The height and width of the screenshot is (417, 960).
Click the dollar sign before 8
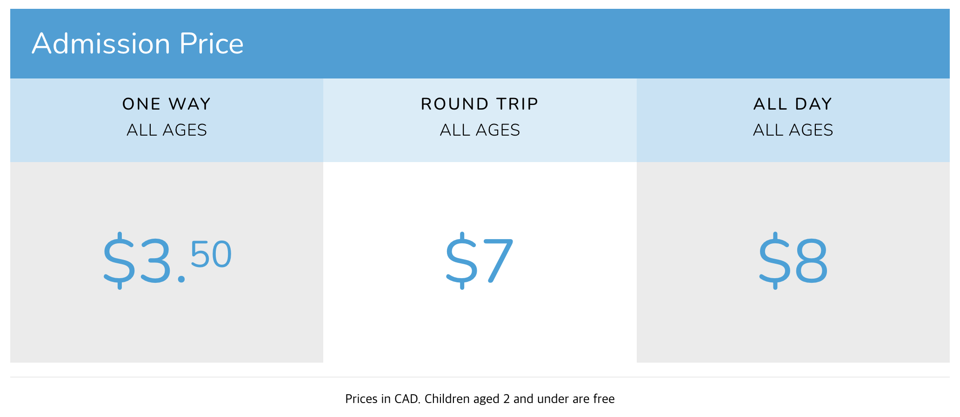coord(775,261)
